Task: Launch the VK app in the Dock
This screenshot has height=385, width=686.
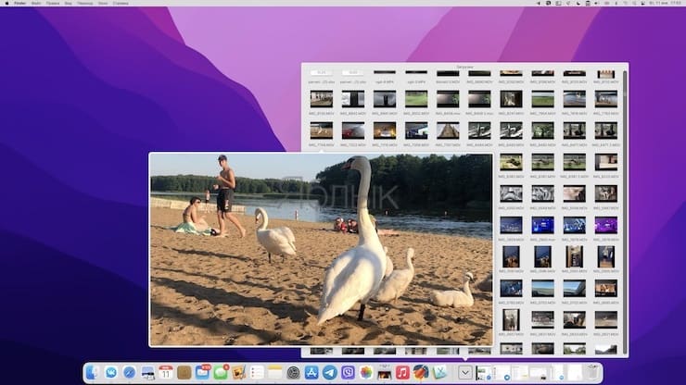Action: pos(111,372)
